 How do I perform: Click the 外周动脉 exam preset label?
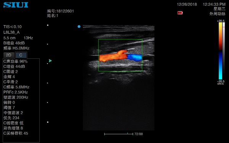[x=217, y=14]
